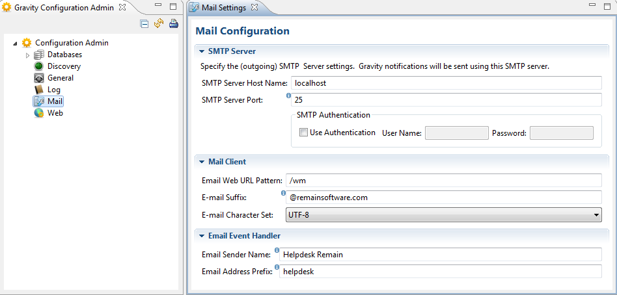Expand the Databases tree node
The image size is (617, 295).
(27, 55)
